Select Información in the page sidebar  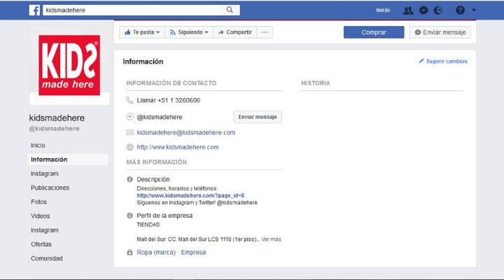(x=49, y=160)
